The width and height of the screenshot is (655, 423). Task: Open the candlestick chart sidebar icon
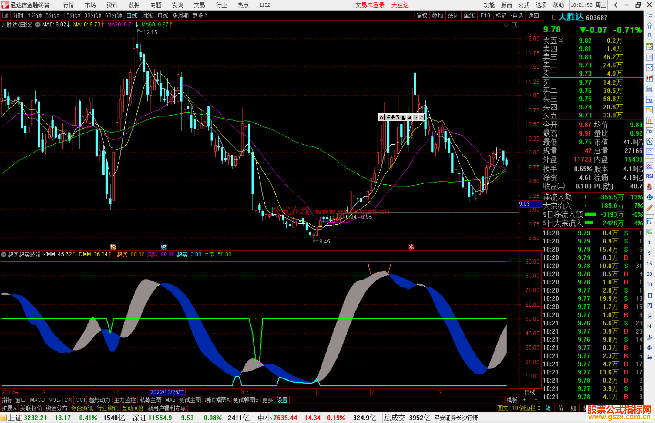click(x=649, y=78)
